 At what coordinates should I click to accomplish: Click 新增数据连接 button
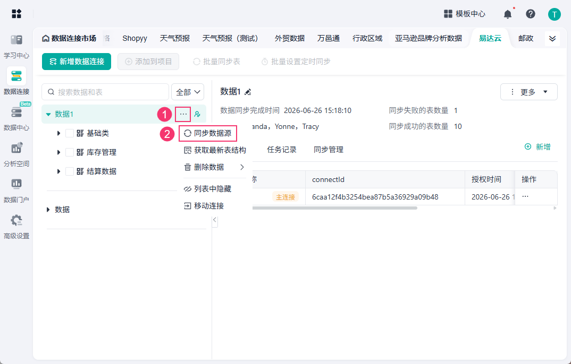point(77,62)
